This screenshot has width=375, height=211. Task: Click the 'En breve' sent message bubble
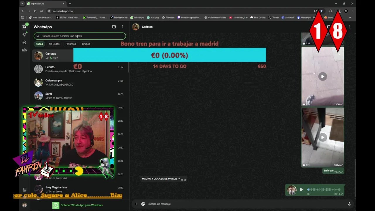[x=333, y=171]
